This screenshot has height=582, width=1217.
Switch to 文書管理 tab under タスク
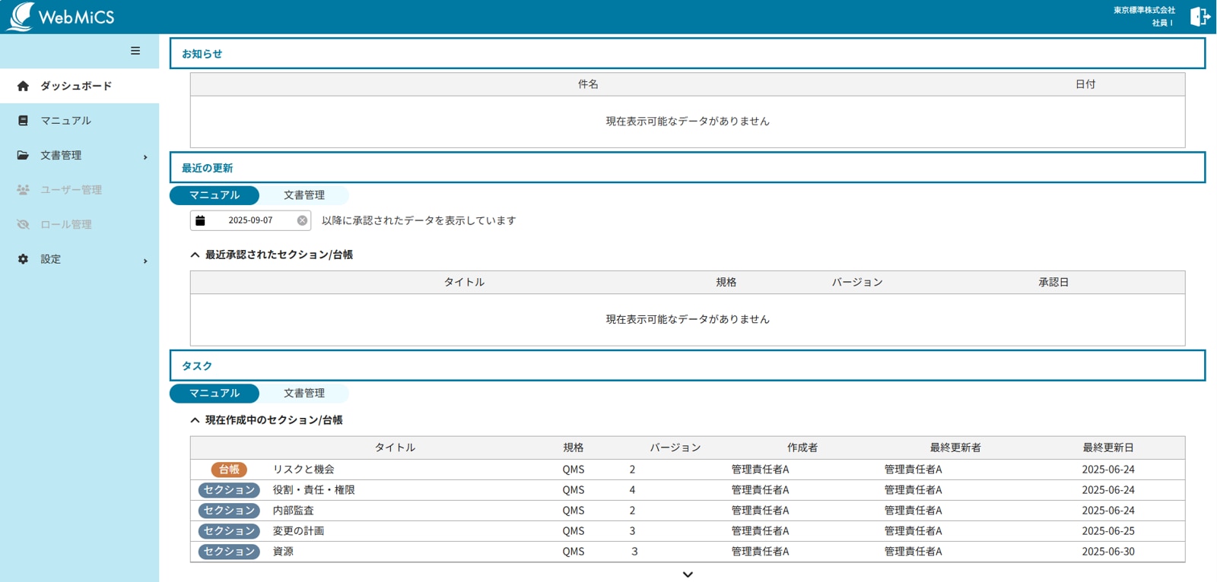[x=304, y=394]
